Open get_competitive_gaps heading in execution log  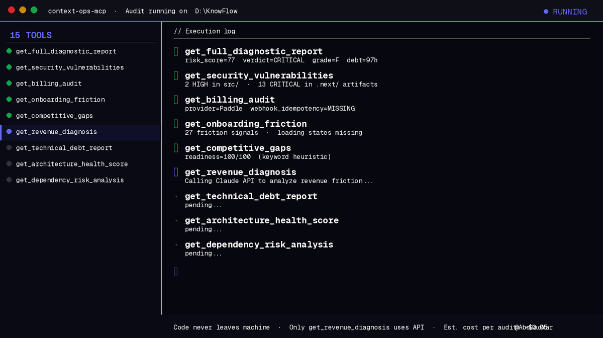coord(238,148)
